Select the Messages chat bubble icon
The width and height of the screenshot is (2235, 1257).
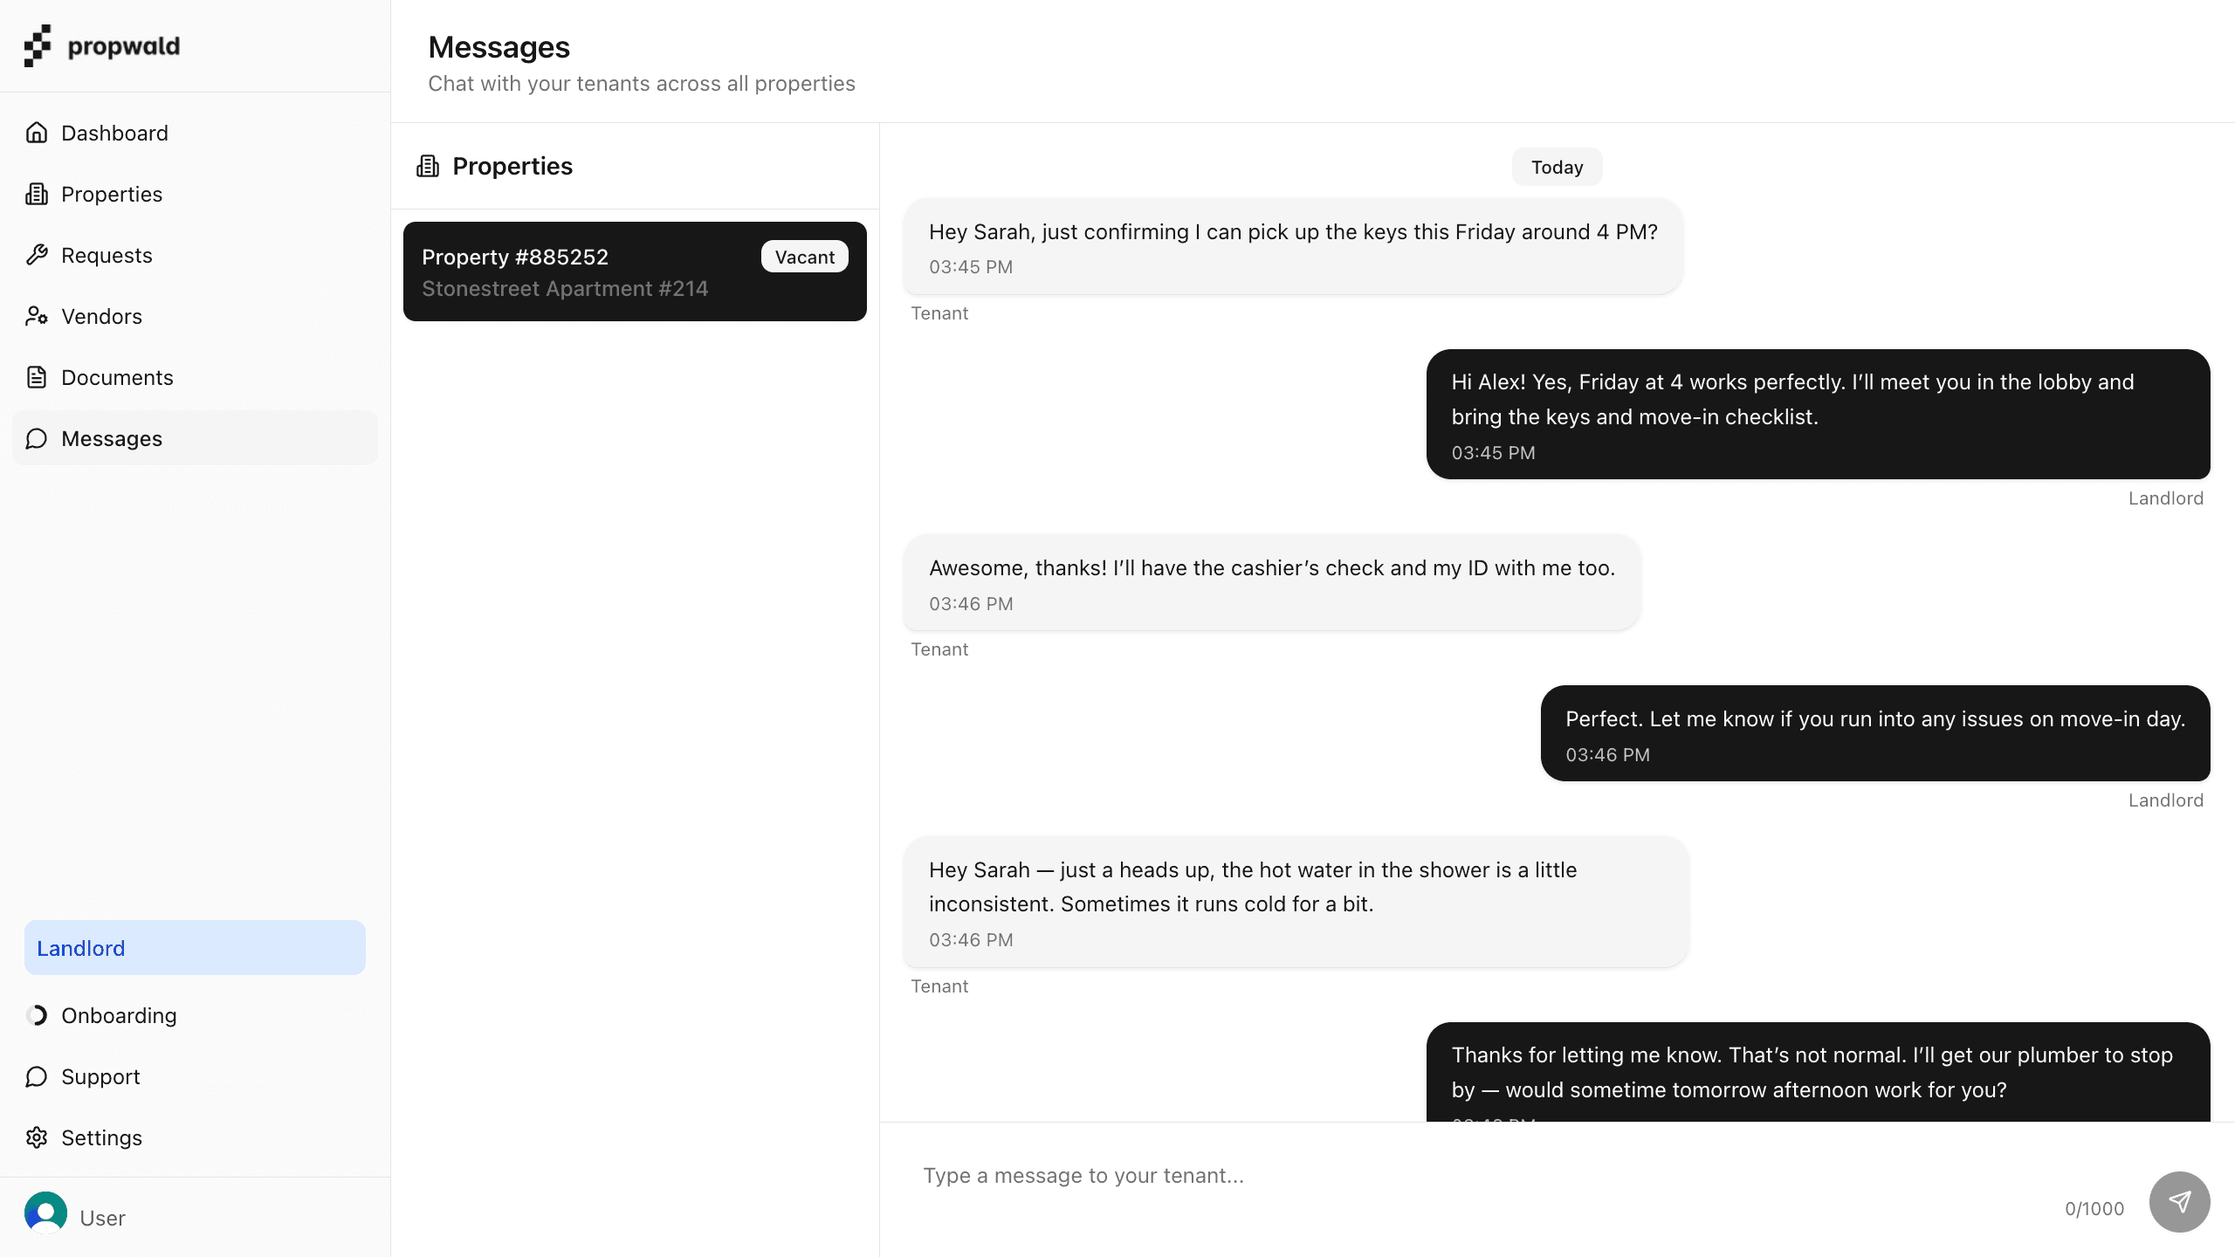[x=37, y=438]
